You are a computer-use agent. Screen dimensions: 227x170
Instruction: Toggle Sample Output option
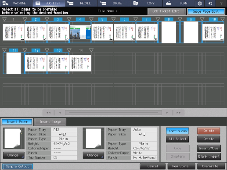pos(18,166)
